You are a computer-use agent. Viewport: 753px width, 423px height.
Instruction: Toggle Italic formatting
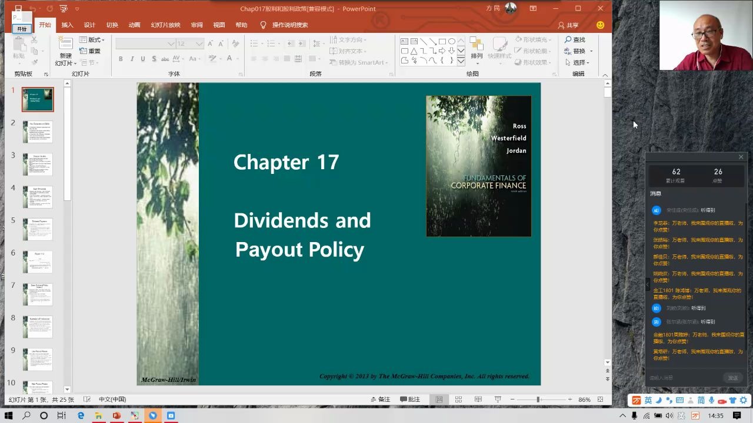[x=132, y=59]
